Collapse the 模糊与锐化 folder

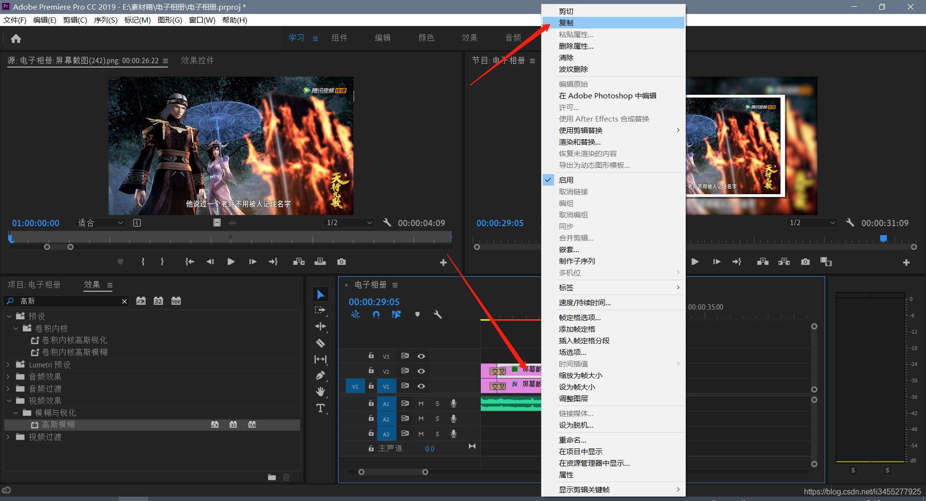[15, 413]
